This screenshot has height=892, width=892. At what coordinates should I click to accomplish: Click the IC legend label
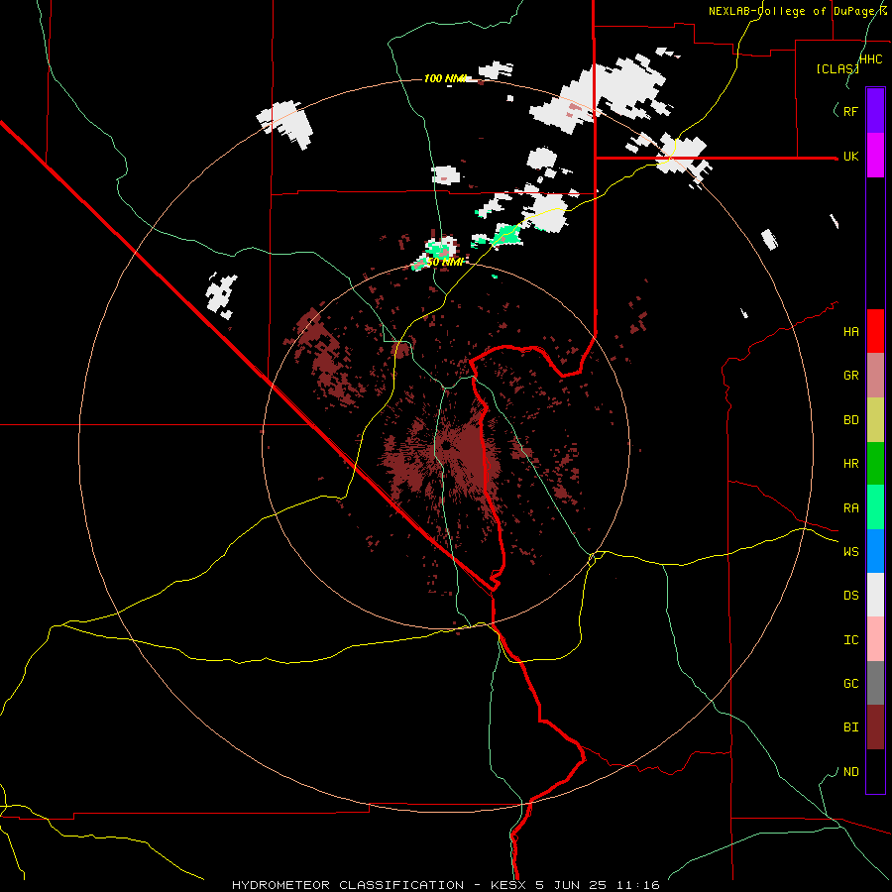click(x=850, y=640)
